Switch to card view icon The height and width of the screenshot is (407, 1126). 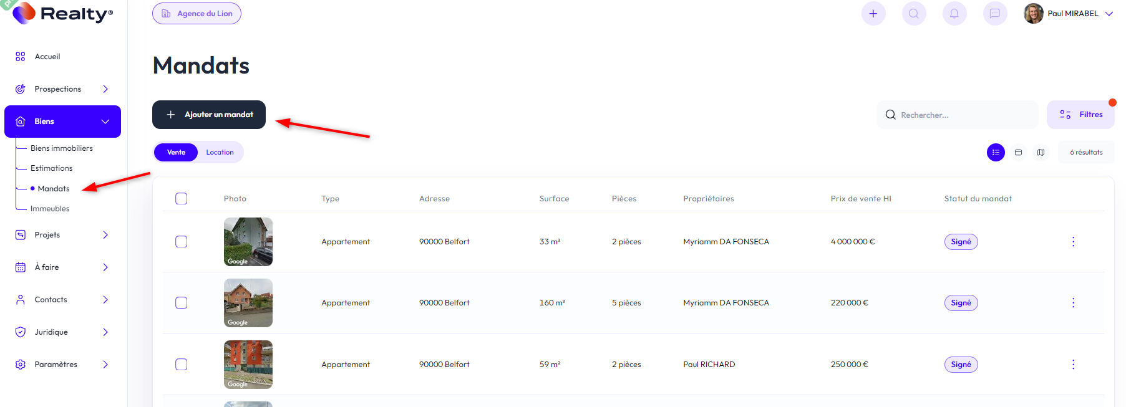pyautogui.click(x=1018, y=152)
